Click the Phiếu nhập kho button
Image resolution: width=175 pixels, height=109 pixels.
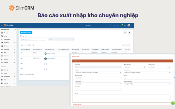[26, 32]
